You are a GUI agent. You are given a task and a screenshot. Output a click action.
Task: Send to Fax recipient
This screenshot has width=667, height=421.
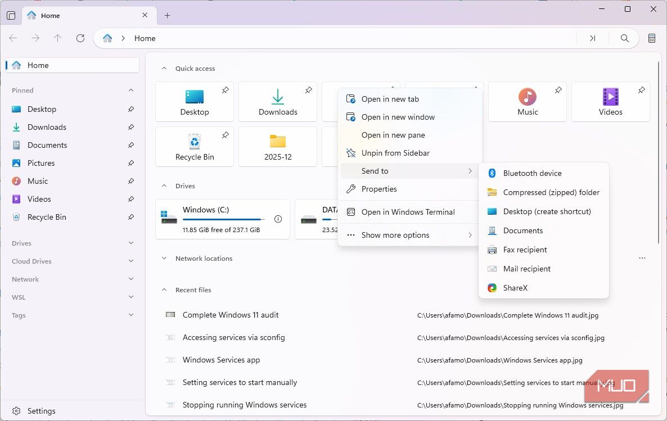[x=544, y=250]
